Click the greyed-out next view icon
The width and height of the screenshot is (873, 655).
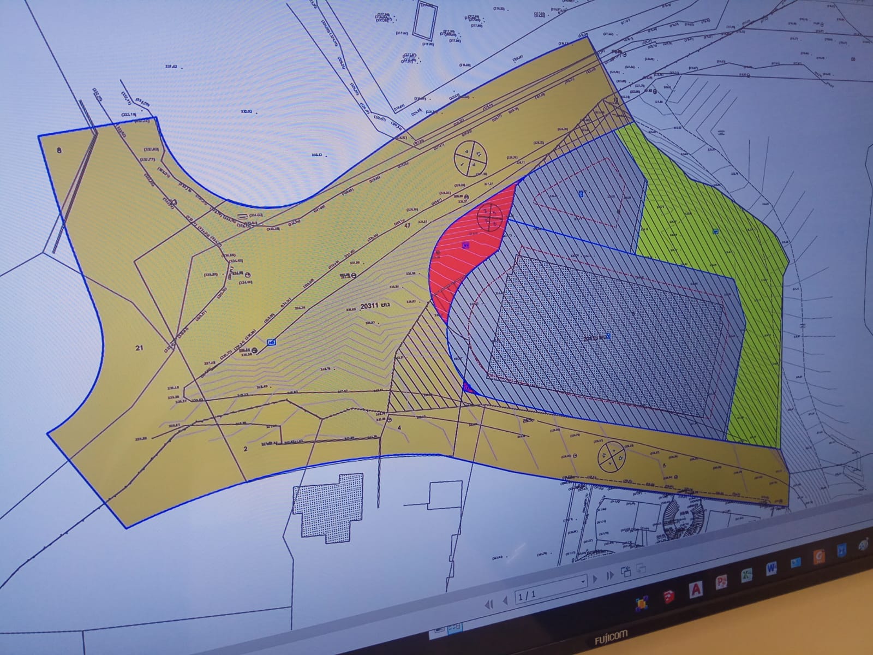coord(641,569)
